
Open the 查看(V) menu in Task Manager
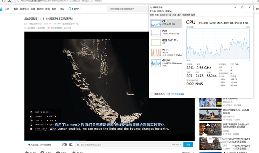point(168,11)
